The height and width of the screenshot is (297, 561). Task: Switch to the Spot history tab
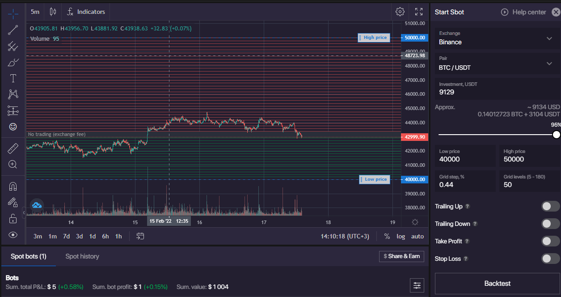tap(82, 256)
